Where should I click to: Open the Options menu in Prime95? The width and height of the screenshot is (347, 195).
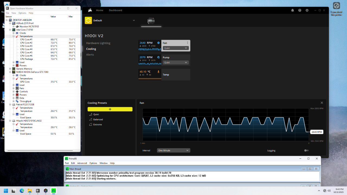pyautogui.click(x=93, y=163)
